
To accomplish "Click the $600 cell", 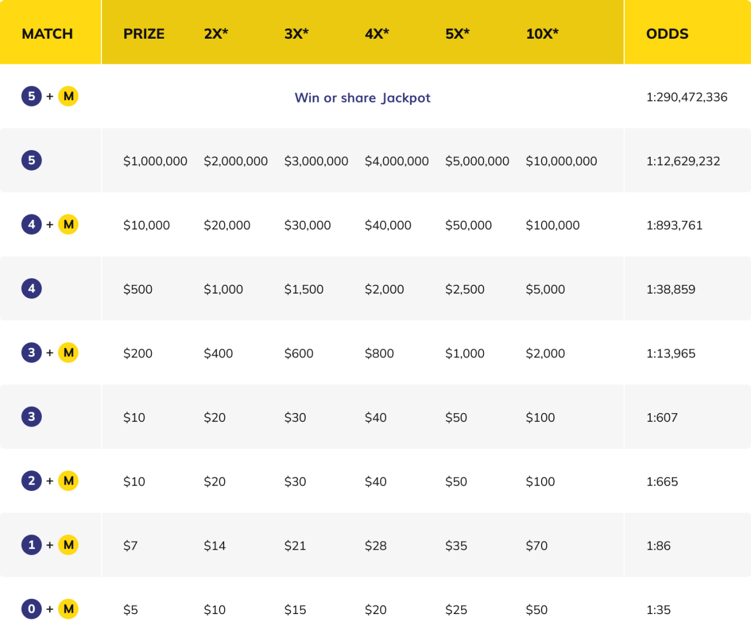I will click(x=299, y=354).
